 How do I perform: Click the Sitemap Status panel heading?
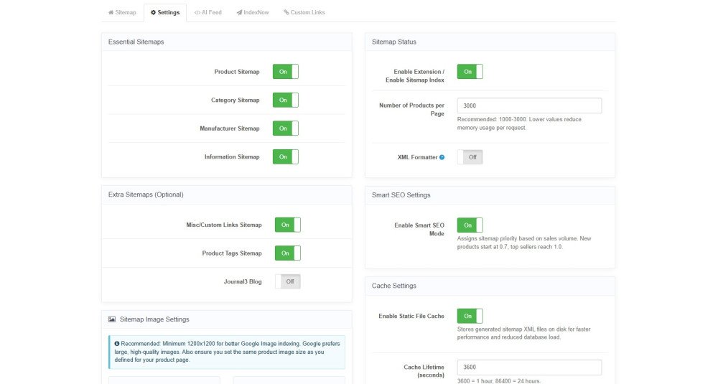pos(393,42)
